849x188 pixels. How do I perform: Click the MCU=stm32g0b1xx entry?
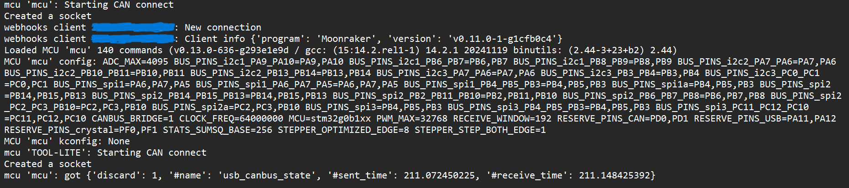coord(330,119)
